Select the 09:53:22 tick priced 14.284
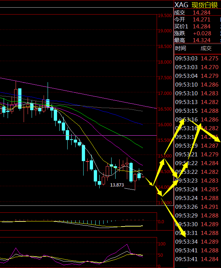Screen dimensions: 221x268 pyautogui.click(x=197, y=163)
